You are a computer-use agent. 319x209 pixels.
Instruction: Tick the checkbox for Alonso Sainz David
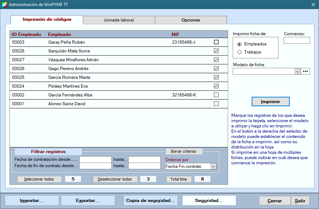pyautogui.click(x=216, y=104)
